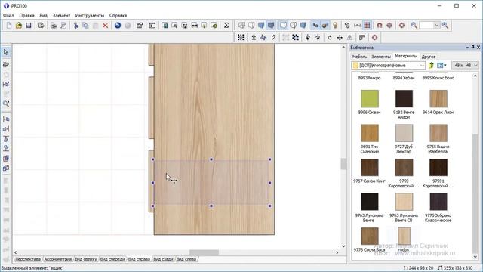The height and width of the screenshot is (272, 483).
Task: Click the red lifebuoy icon in second toolbar
Action: coord(374,38)
